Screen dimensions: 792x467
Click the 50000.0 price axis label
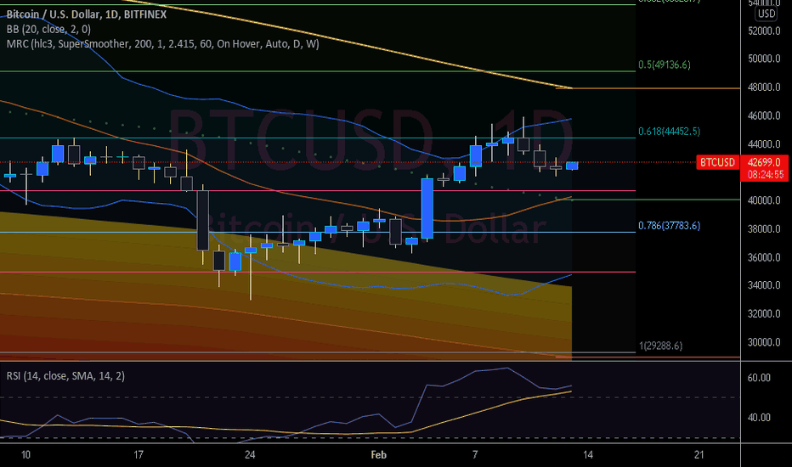pyautogui.click(x=764, y=59)
